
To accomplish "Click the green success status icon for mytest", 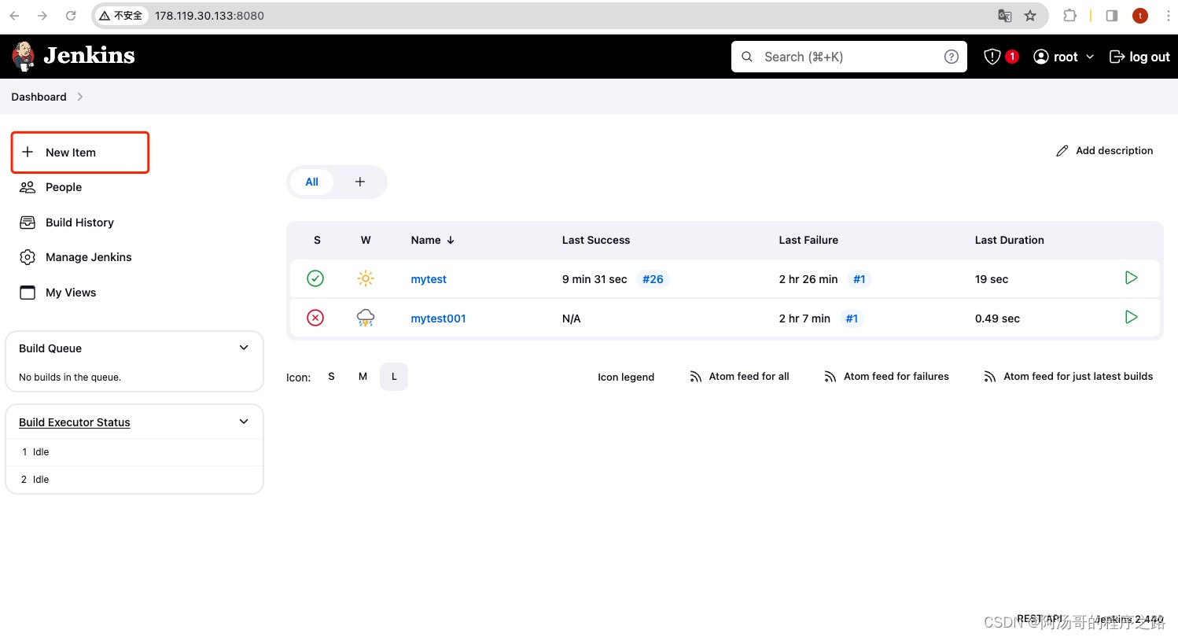I will (315, 278).
